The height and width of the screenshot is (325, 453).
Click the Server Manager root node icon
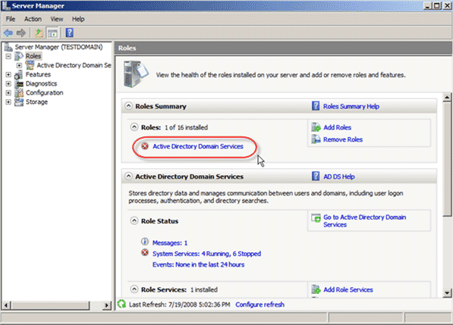[x=8, y=47]
